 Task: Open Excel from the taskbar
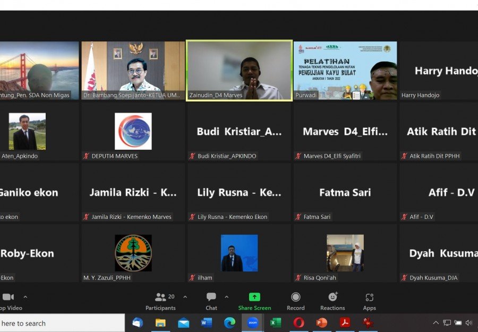[276, 322]
